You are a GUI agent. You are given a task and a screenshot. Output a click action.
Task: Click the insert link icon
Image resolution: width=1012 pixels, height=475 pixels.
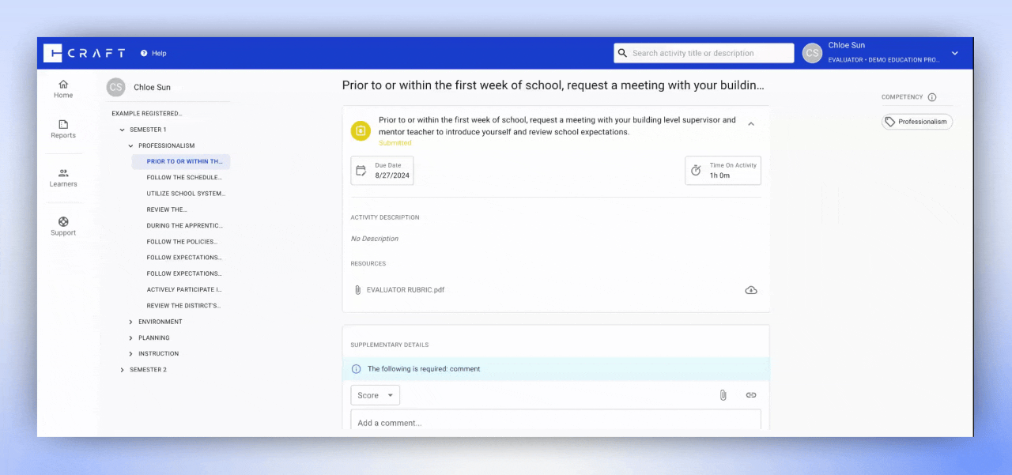750,395
